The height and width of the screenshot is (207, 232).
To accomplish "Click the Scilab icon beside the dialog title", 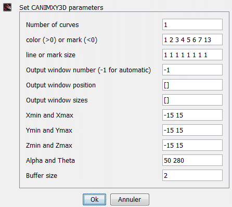I will [7, 7].
